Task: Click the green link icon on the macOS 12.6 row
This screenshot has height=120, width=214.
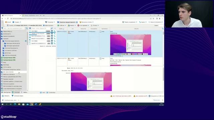Action: tap(55, 39)
